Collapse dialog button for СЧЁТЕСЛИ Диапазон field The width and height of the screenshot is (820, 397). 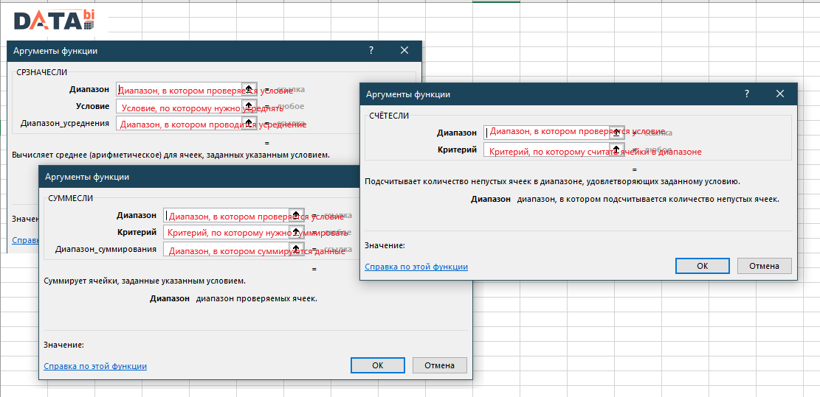point(617,133)
